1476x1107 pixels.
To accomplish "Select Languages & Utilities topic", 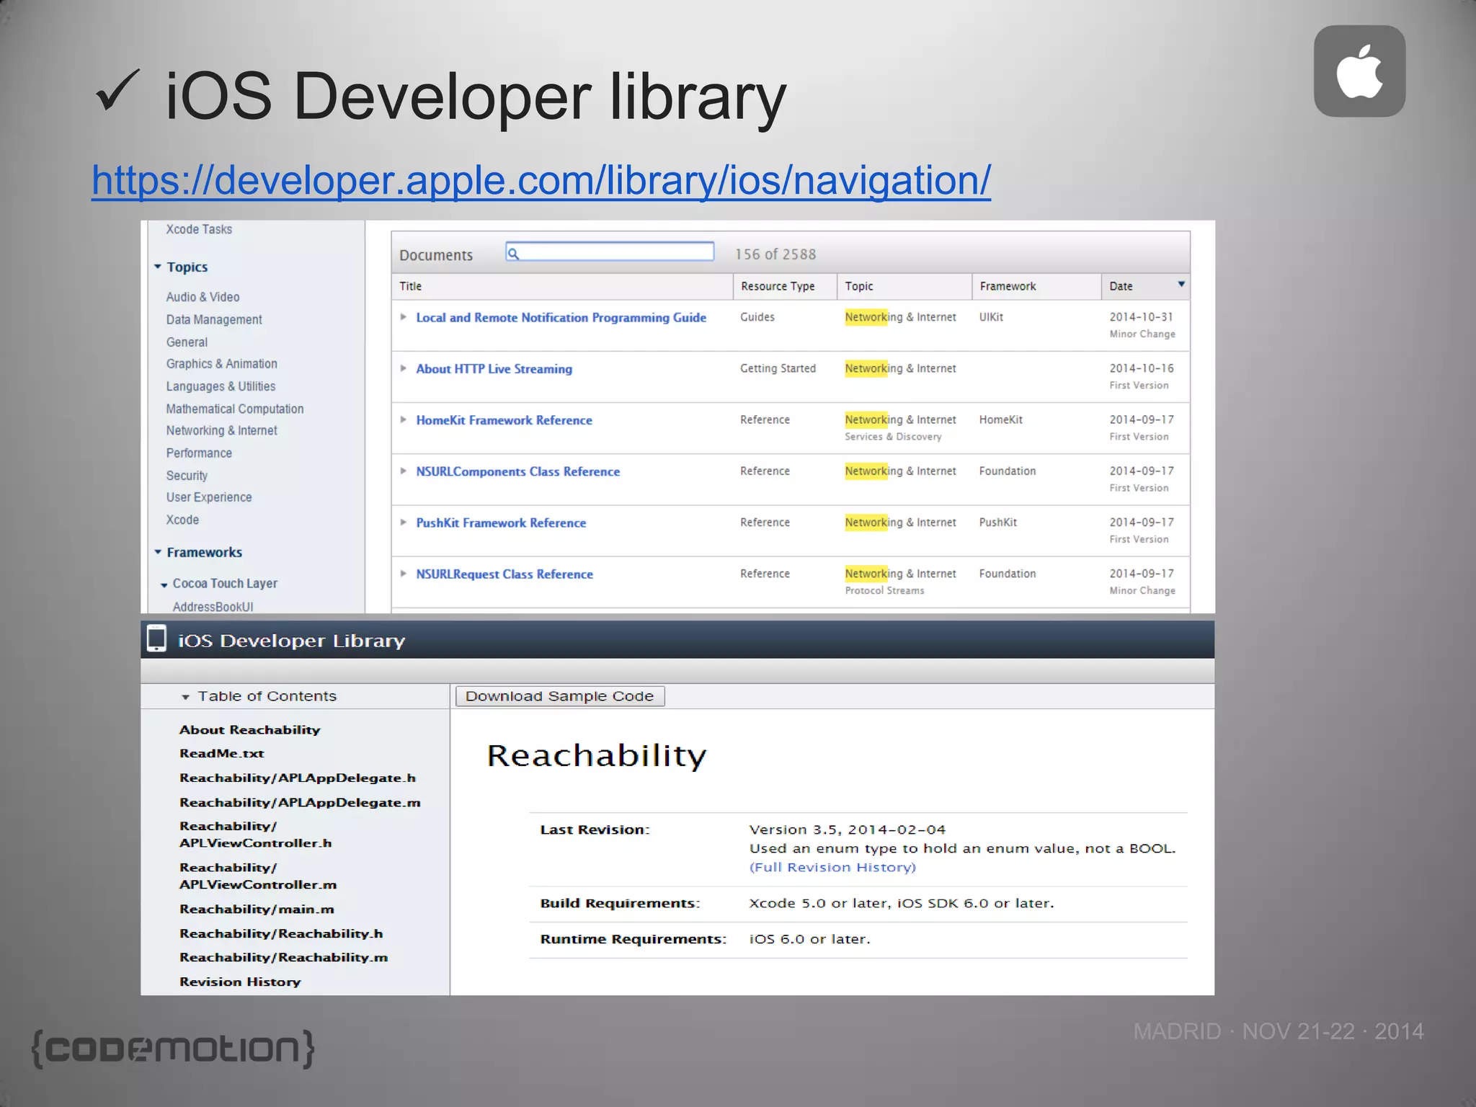I will click(221, 386).
